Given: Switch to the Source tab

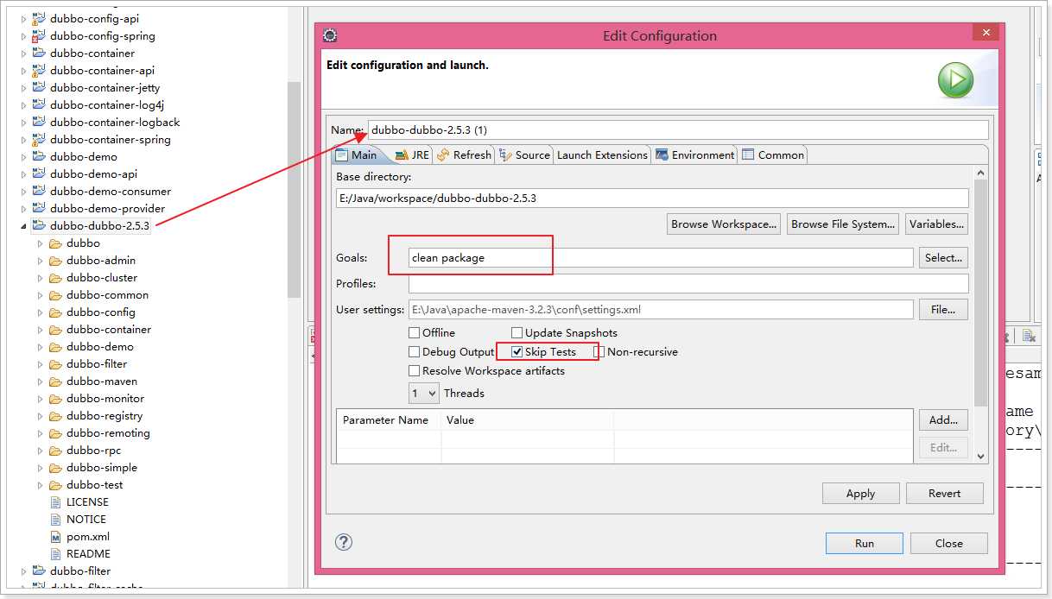Looking at the screenshot, I should click(524, 154).
